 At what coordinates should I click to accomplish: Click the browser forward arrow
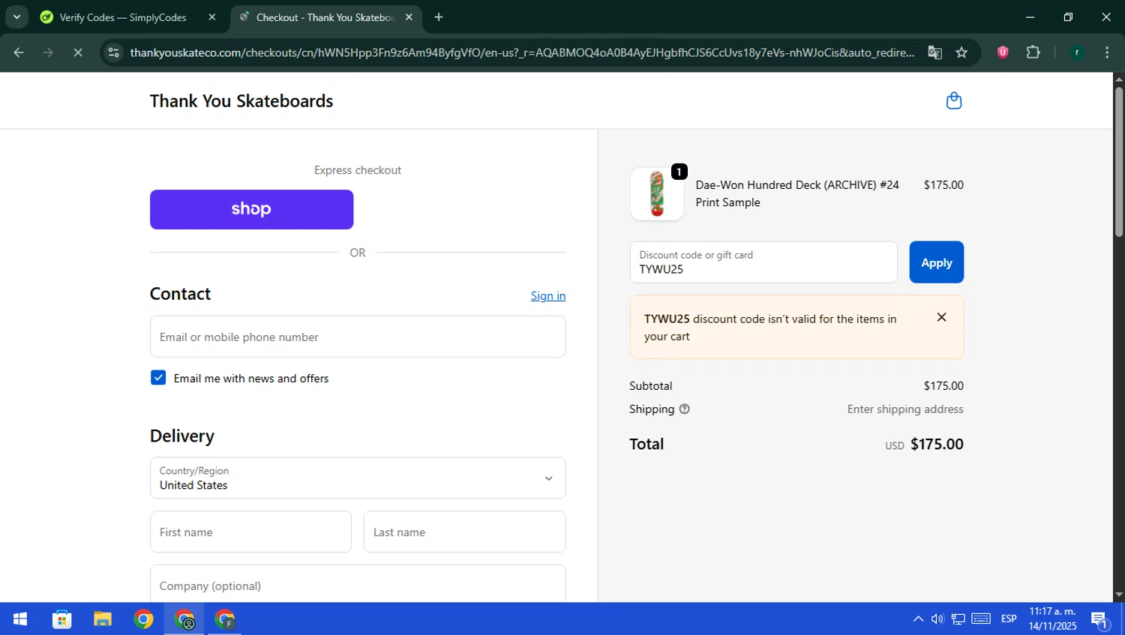[x=48, y=52]
